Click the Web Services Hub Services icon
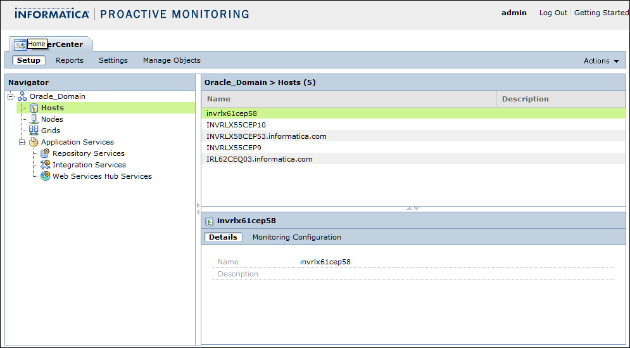This screenshot has height=348, width=630. tap(45, 176)
